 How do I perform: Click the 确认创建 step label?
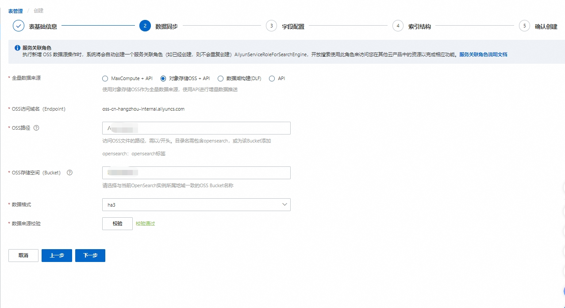(x=546, y=27)
